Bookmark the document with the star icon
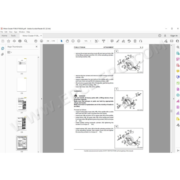 tap(8, 41)
